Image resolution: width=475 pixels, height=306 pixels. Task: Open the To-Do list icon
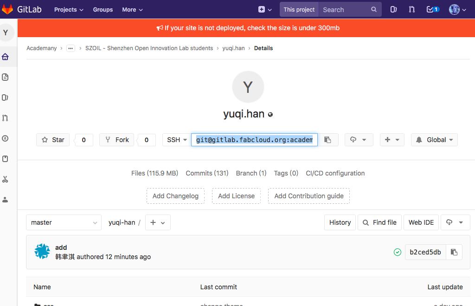(432, 9)
